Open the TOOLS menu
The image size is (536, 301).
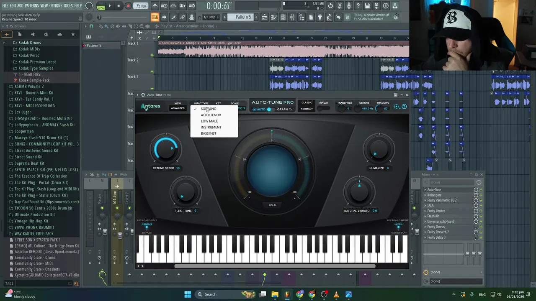tap(68, 6)
